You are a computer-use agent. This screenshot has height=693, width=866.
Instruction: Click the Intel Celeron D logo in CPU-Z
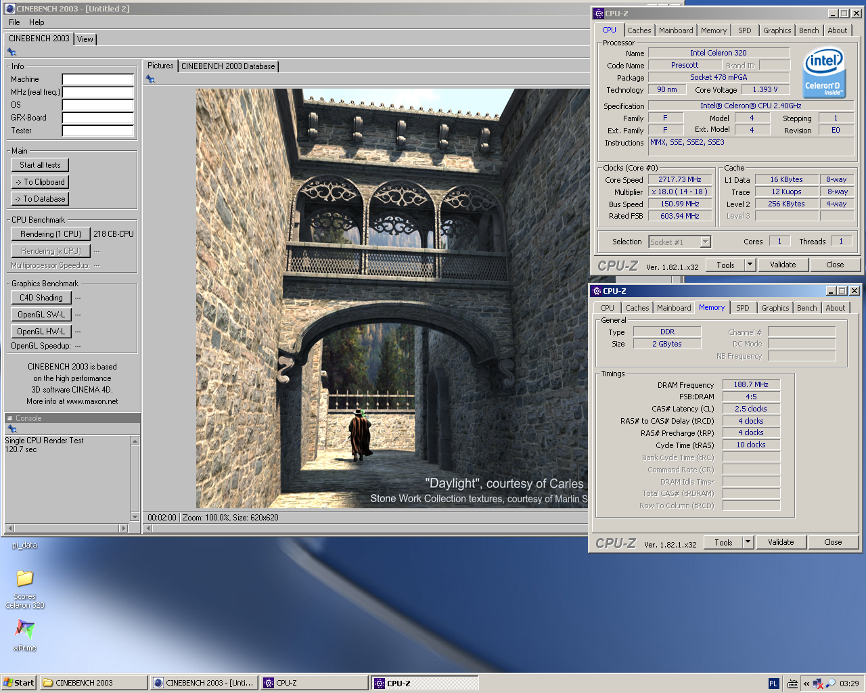click(824, 72)
